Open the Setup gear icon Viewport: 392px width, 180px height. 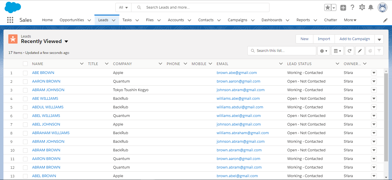pyautogui.click(x=362, y=7)
